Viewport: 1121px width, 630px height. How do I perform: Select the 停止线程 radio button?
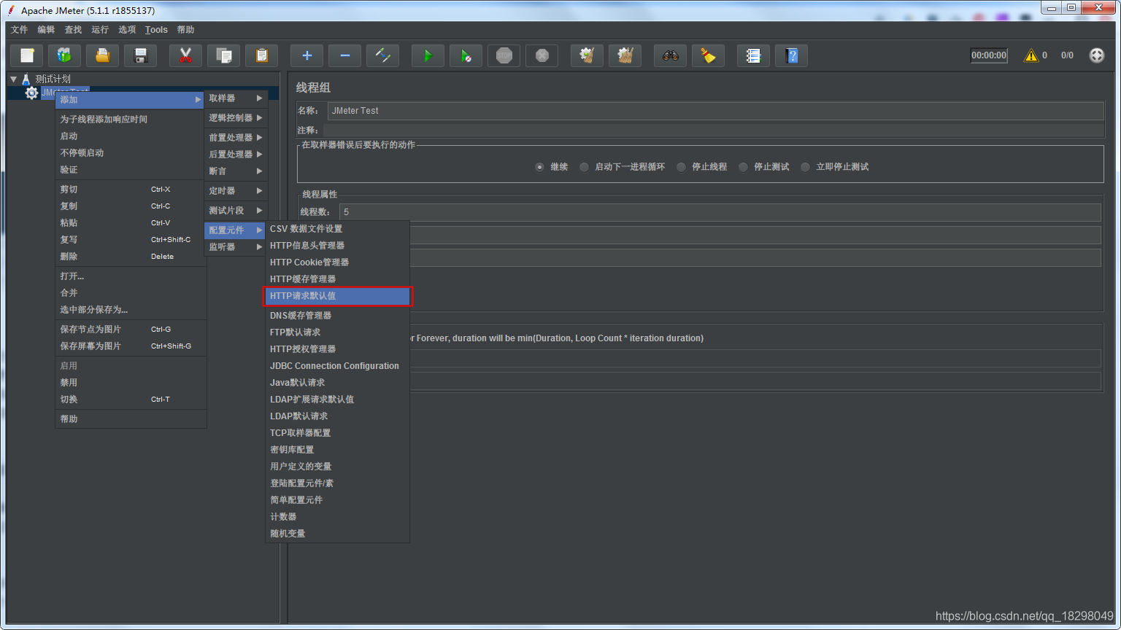[681, 167]
